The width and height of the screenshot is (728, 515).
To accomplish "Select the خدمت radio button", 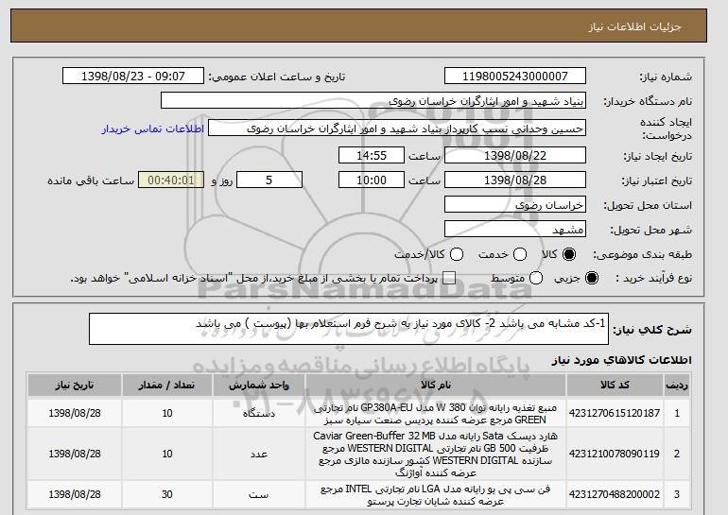I will [x=520, y=254].
